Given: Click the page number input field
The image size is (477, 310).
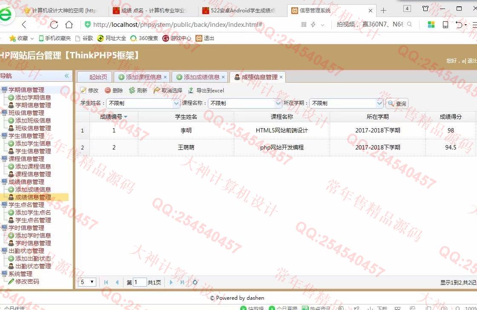Looking at the screenshot, I should tap(140, 282).
